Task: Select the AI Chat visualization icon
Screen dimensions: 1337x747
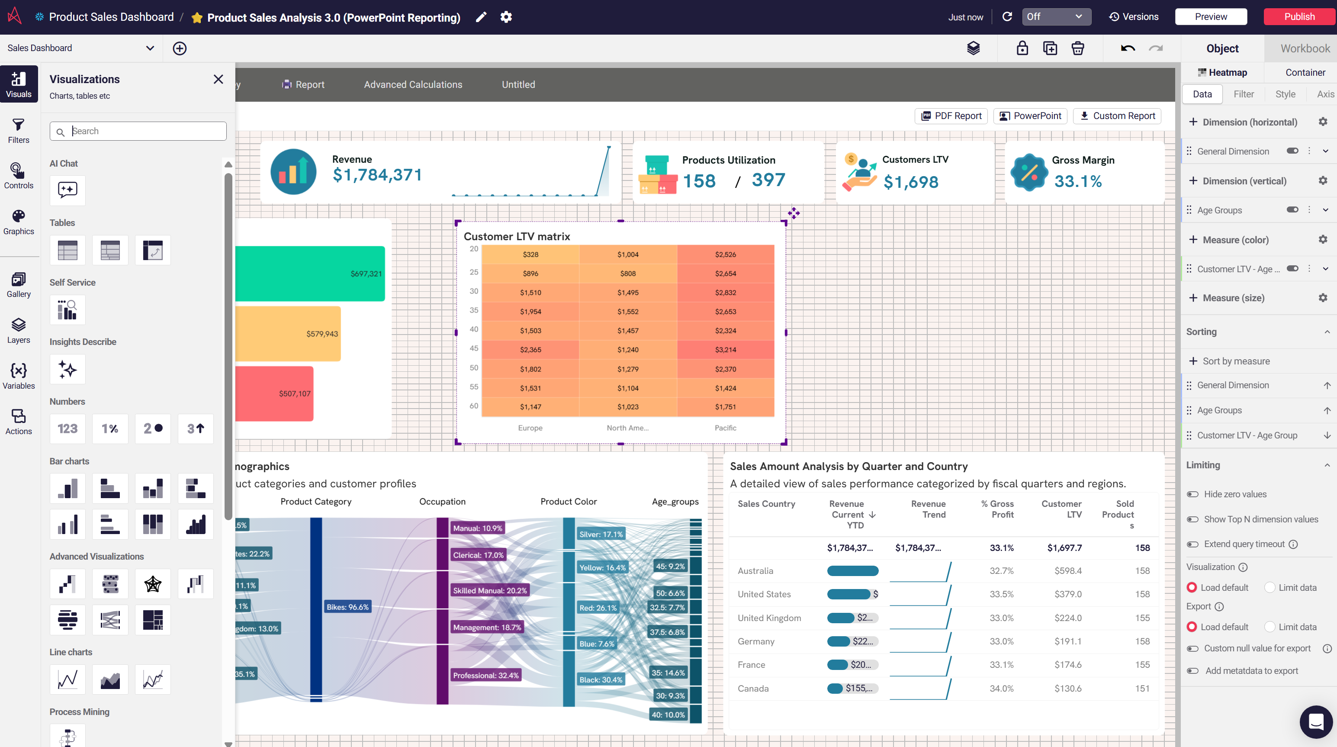Action: tap(67, 190)
